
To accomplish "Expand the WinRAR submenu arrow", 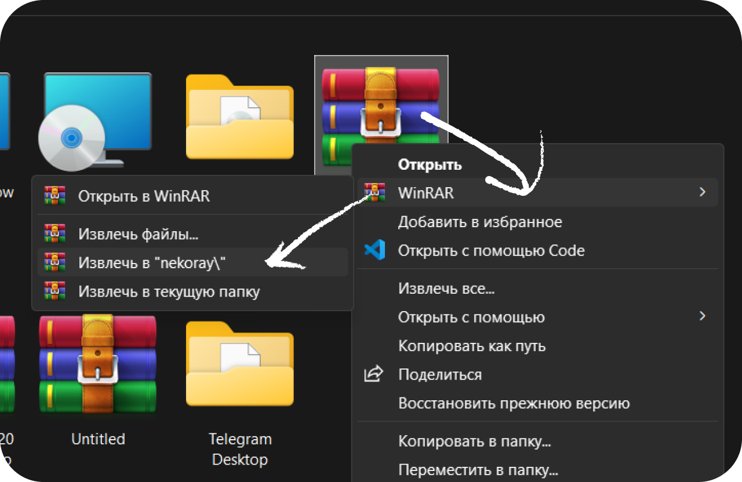I will (x=702, y=192).
